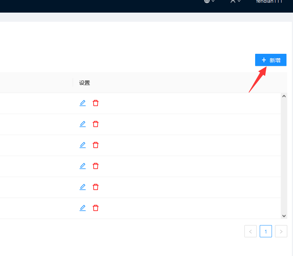293x256 pixels.
Task: Edit the second table row
Action: click(x=83, y=124)
